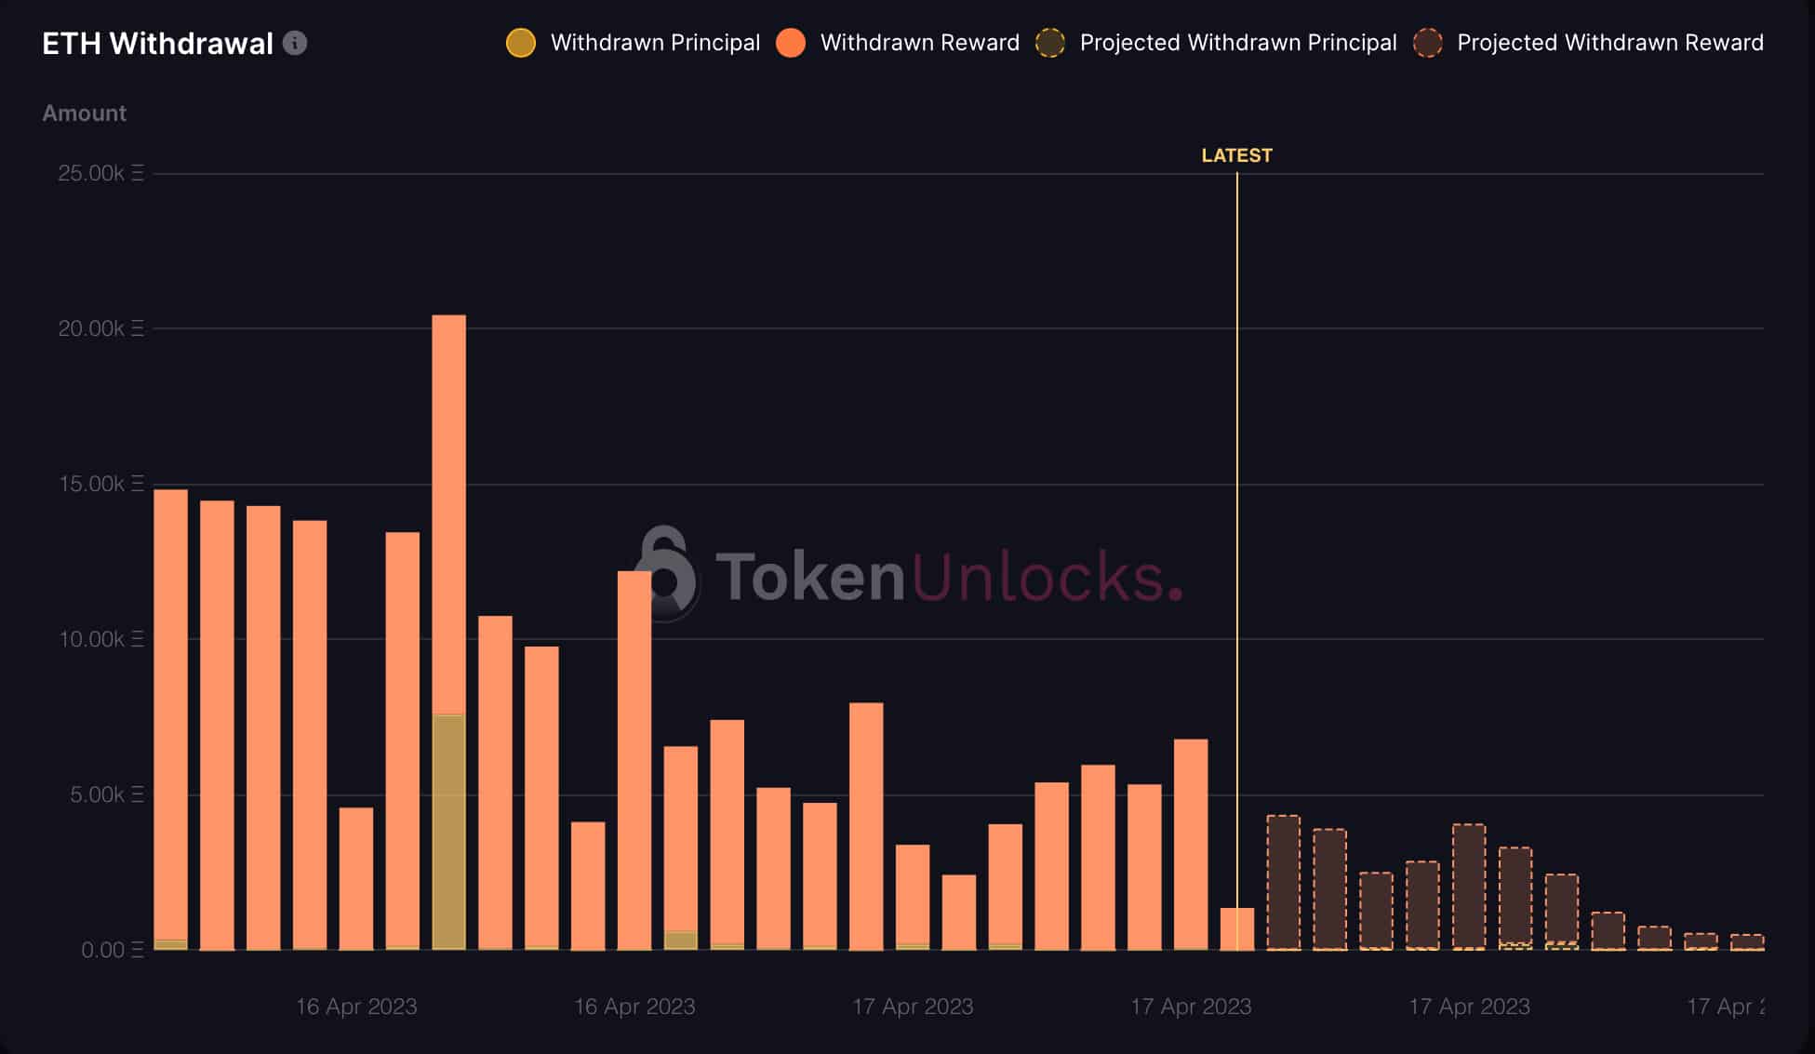The image size is (1815, 1054).
Task: Click the info icon beside ETH Withdrawal
Action: (295, 43)
